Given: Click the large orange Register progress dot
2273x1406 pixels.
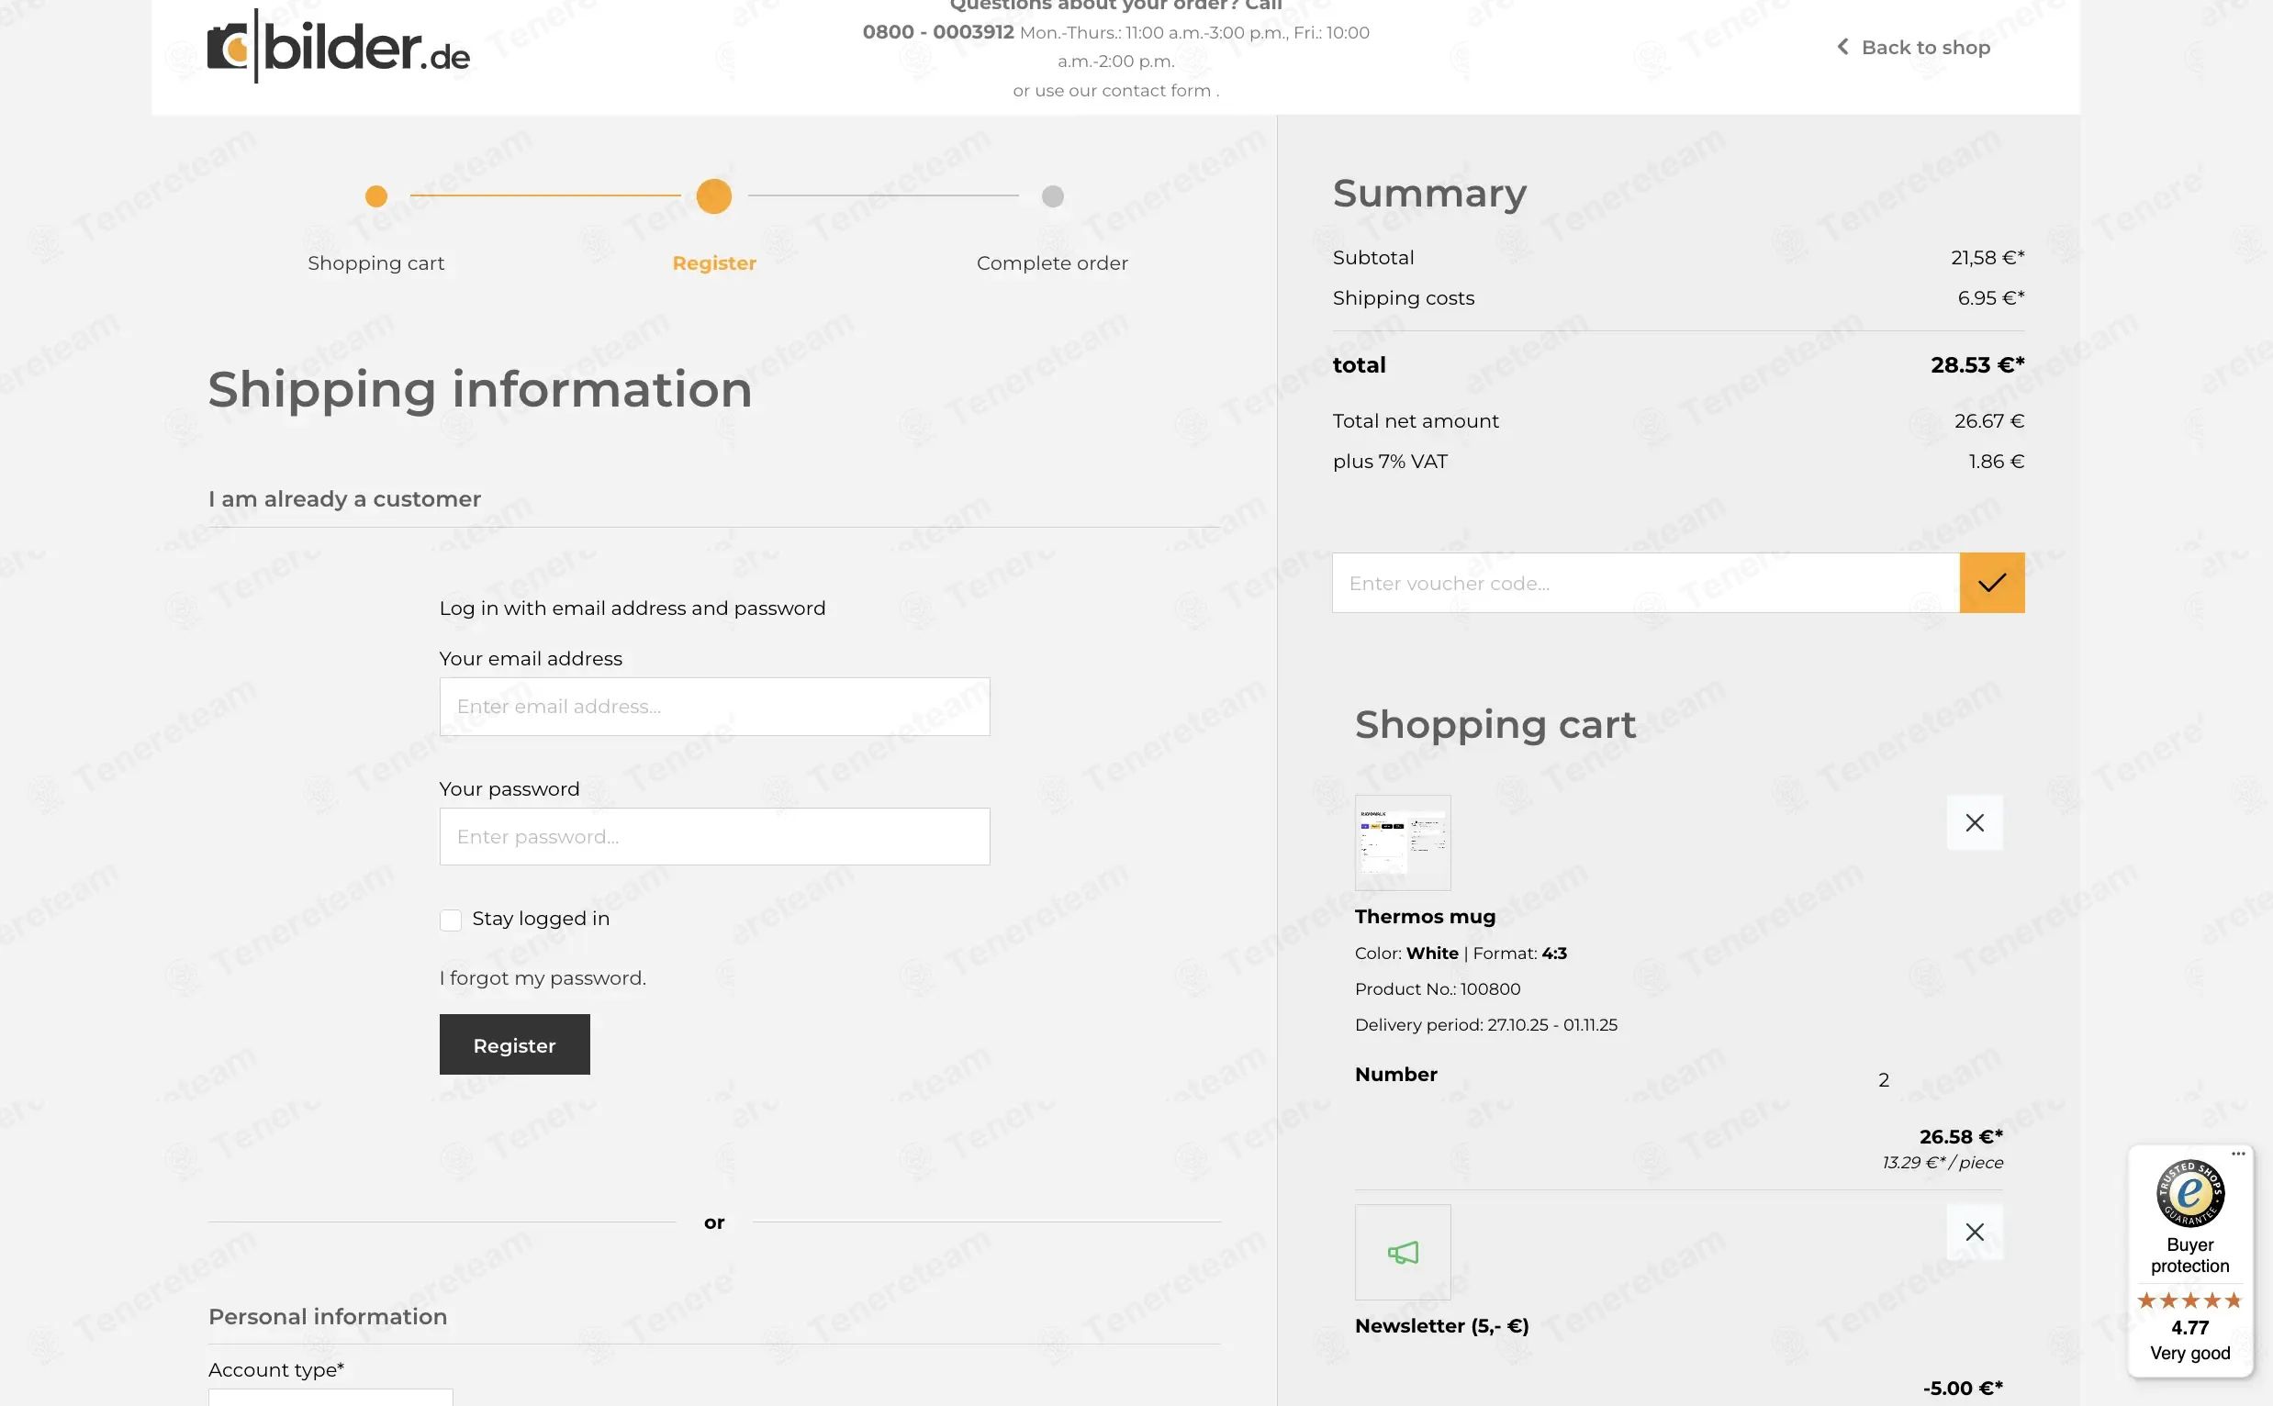Looking at the screenshot, I should click(714, 196).
